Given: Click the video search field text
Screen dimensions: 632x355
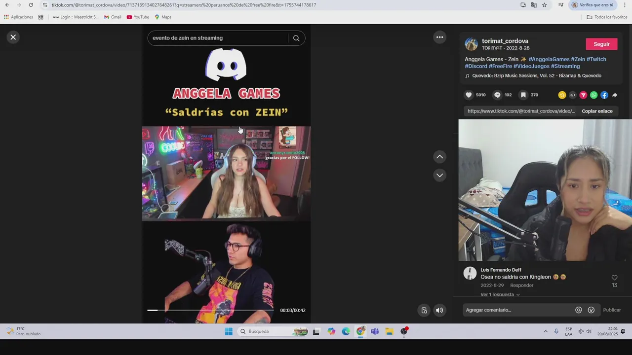Looking at the screenshot, I should [x=188, y=38].
